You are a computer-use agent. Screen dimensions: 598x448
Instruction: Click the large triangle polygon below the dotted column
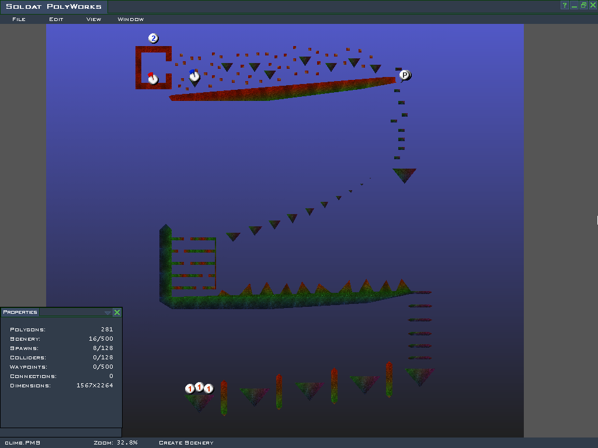click(x=404, y=174)
